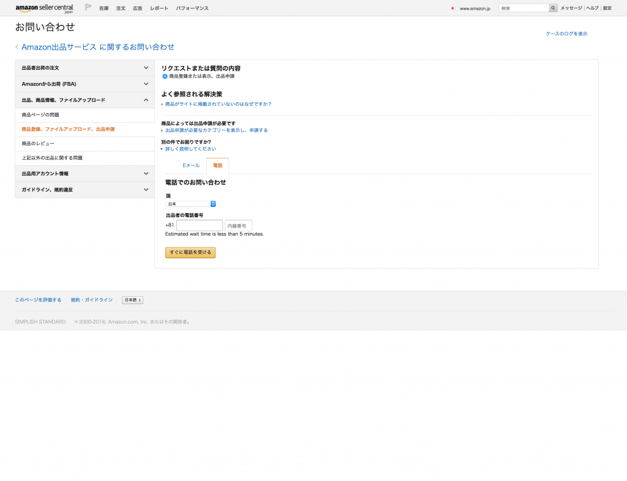Click the flag icon in header
Image resolution: width=627 pixels, height=481 pixels.
pos(88,7)
